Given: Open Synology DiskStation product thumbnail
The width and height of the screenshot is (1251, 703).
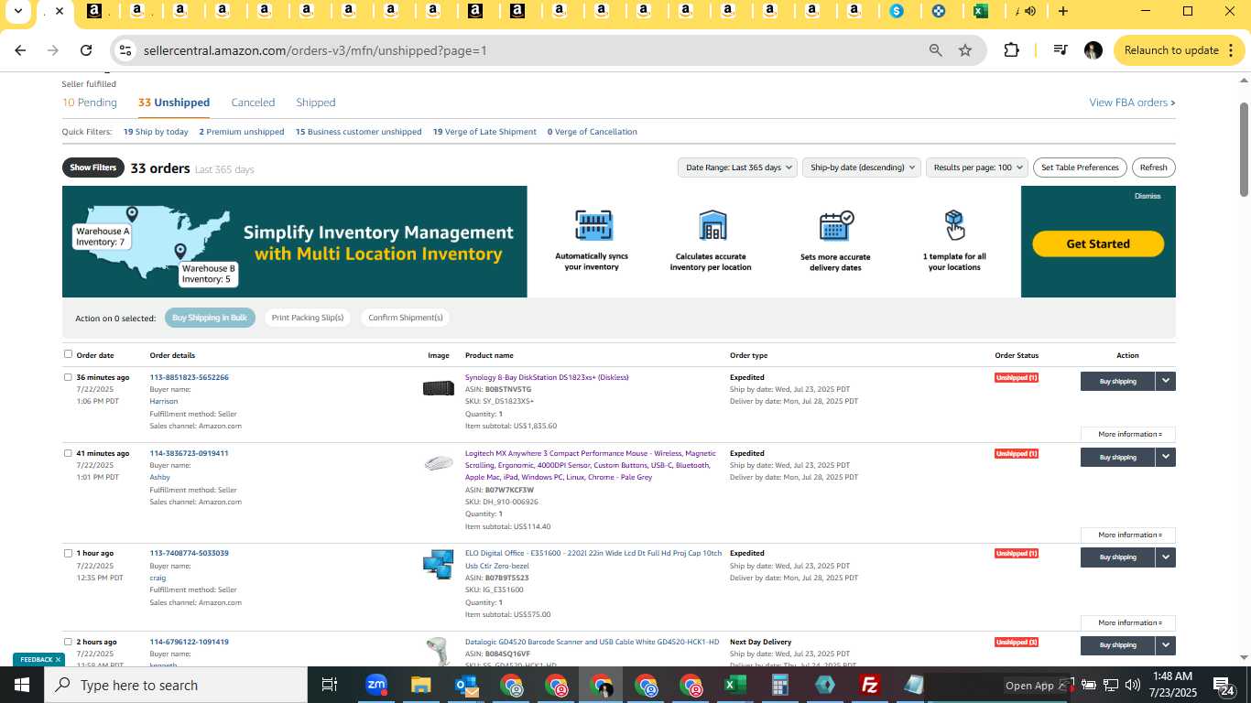Looking at the screenshot, I should click(x=438, y=388).
